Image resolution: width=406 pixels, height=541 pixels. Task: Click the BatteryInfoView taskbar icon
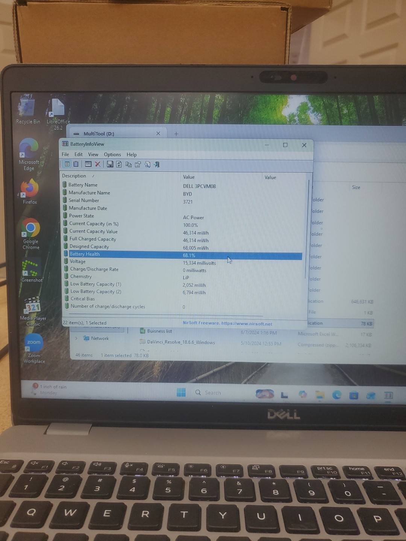click(388, 395)
